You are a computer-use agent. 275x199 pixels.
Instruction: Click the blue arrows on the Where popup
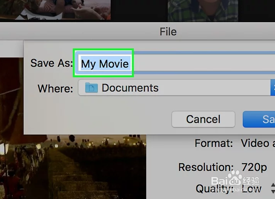(x=273, y=88)
